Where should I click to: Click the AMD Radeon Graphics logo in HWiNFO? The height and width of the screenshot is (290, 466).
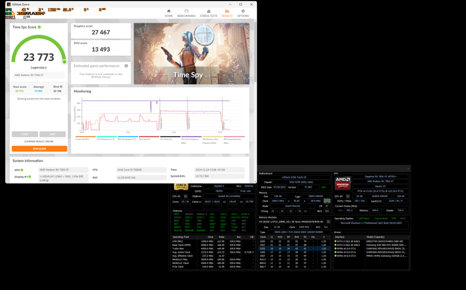[343, 183]
